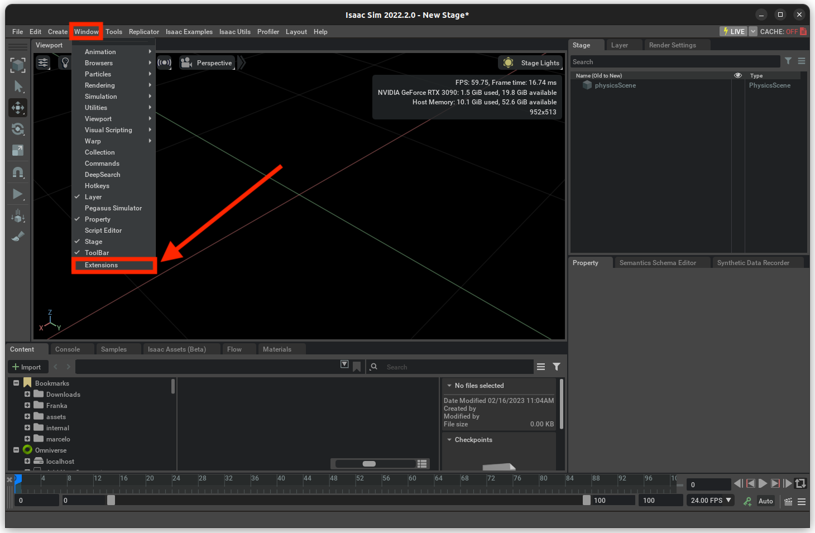
Task: Choose the Scale tool
Action: (x=18, y=150)
